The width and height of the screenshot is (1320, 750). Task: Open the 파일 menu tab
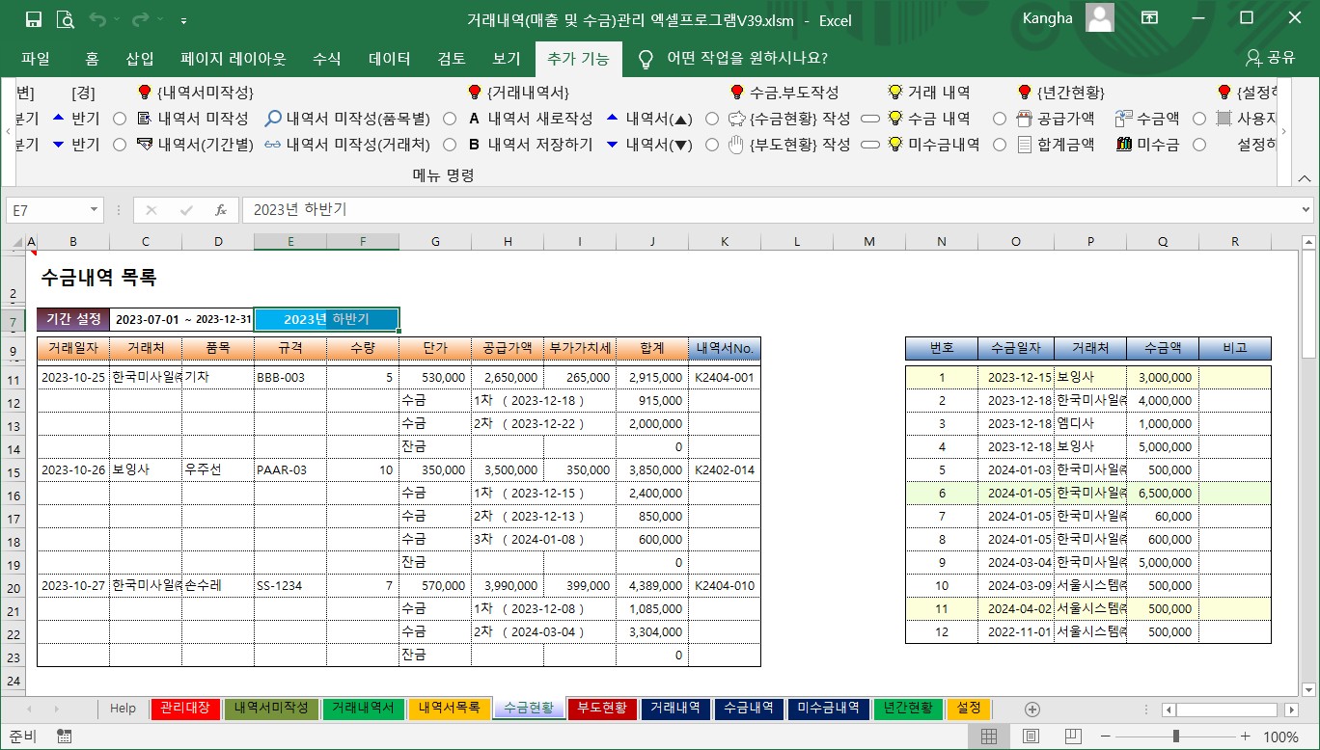coord(35,58)
